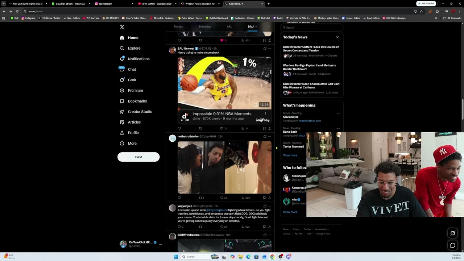Open Articles in the sidebar

[x=130, y=122]
